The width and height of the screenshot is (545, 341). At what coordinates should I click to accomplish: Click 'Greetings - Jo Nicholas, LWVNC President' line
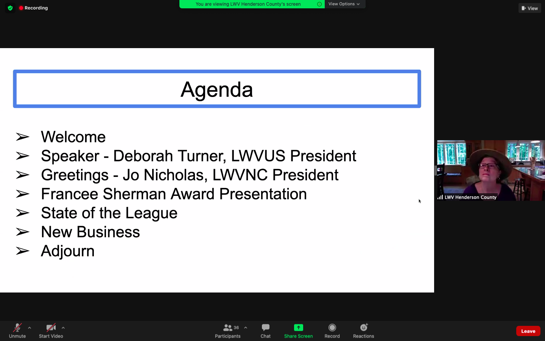tap(190, 175)
